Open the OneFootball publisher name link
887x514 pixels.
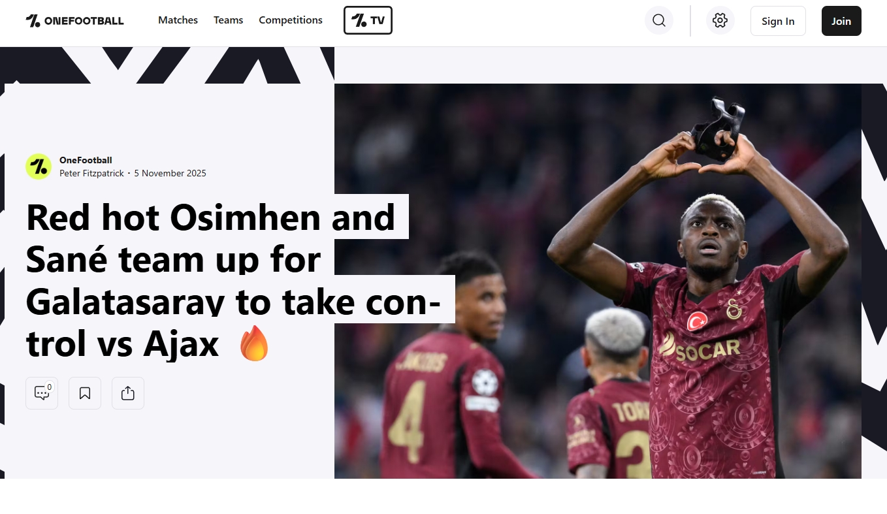86,160
